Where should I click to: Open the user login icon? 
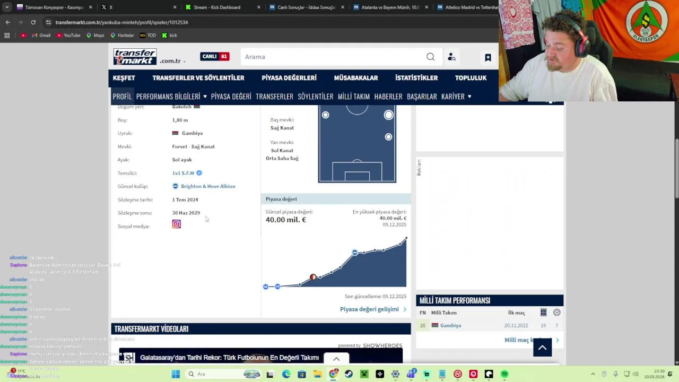pyautogui.click(x=451, y=57)
